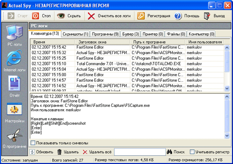Viewport: 233px width, 164px height.
Task: Click the Скрыть toolbar label
Action: [74, 16]
